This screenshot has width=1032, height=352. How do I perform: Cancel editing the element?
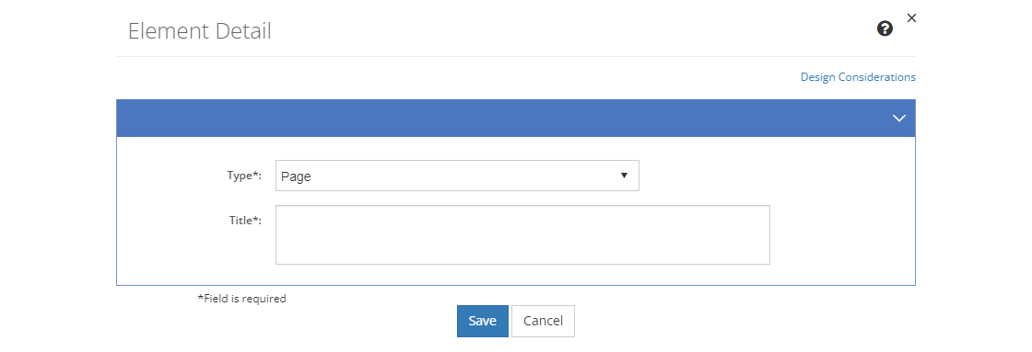coord(543,321)
